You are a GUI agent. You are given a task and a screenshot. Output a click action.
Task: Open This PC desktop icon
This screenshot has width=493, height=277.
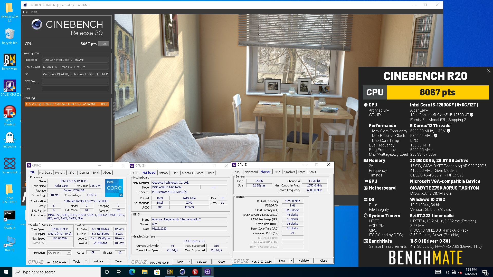click(x=10, y=244)
